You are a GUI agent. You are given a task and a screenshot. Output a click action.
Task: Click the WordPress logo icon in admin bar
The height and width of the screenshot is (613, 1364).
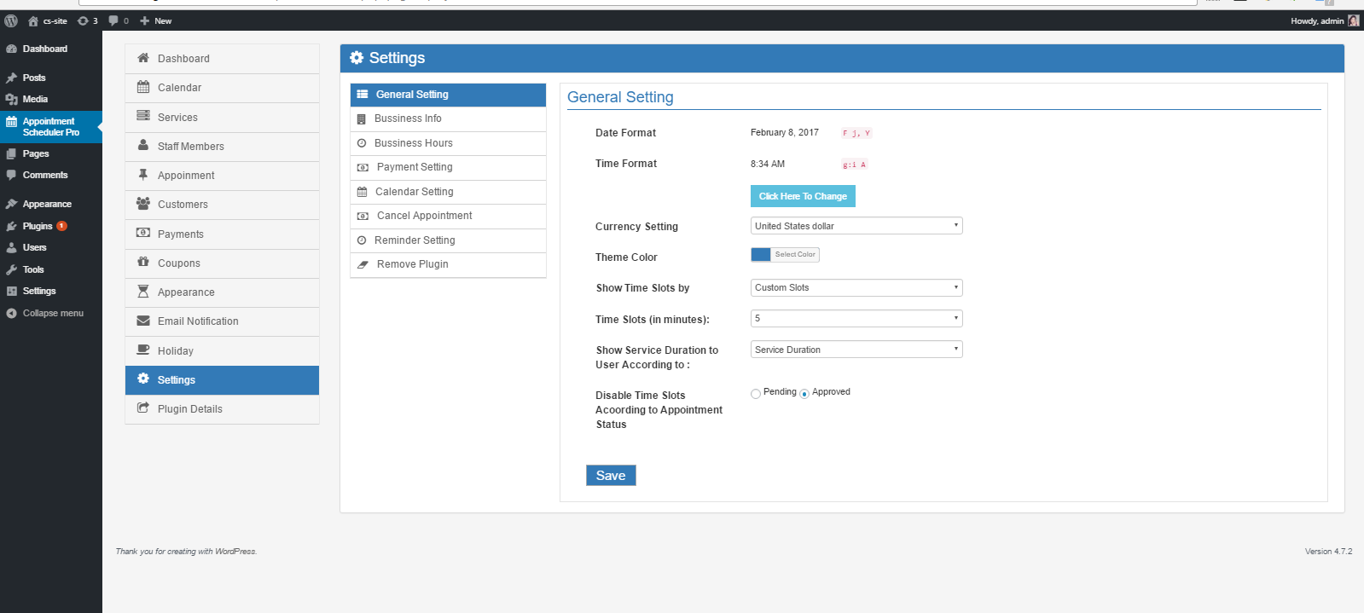[11, 20]
